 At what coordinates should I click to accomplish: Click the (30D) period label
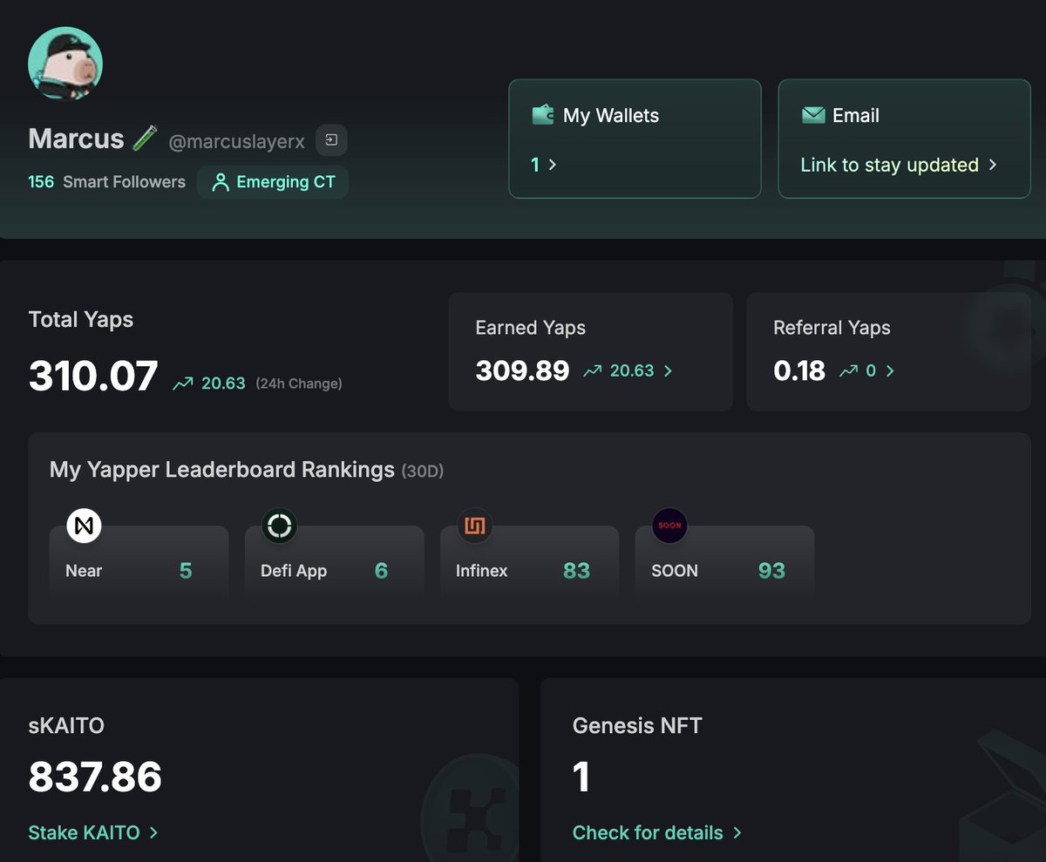tap(423, 472)
